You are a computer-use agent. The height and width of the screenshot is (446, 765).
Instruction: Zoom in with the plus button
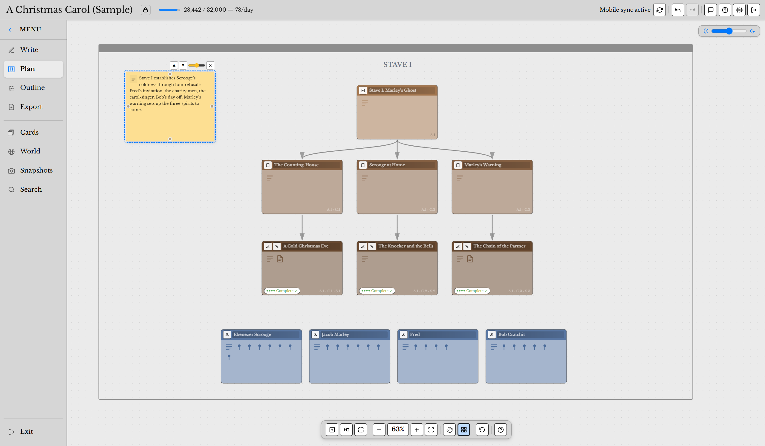tap(417, 430)
